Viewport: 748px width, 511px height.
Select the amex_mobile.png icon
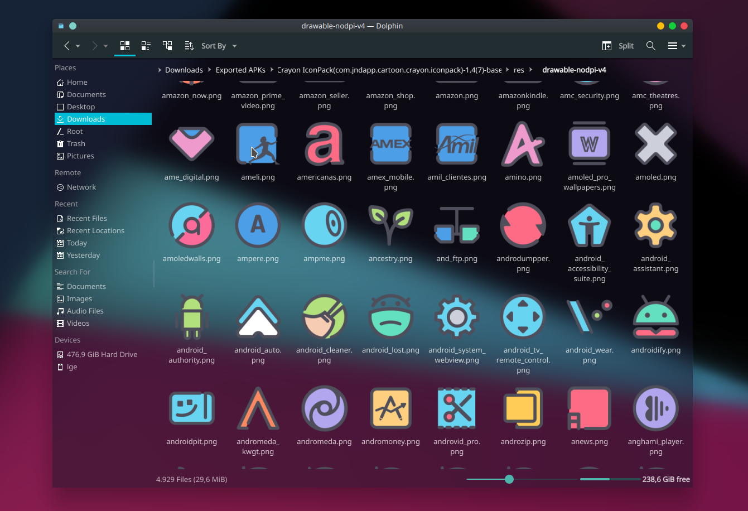(390, 144)
